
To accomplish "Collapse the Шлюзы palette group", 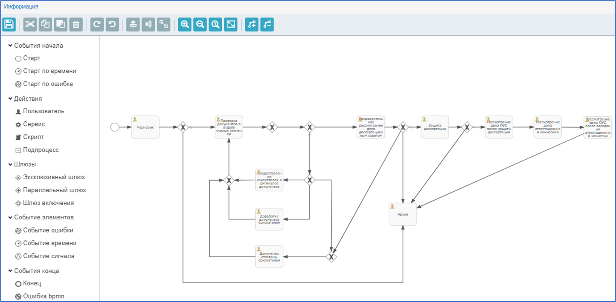I will (10, 164).
